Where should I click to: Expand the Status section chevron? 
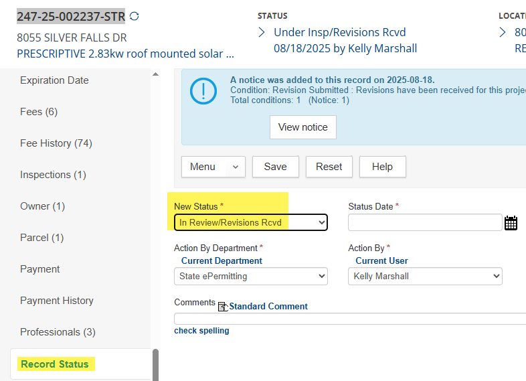coord(262,32)
